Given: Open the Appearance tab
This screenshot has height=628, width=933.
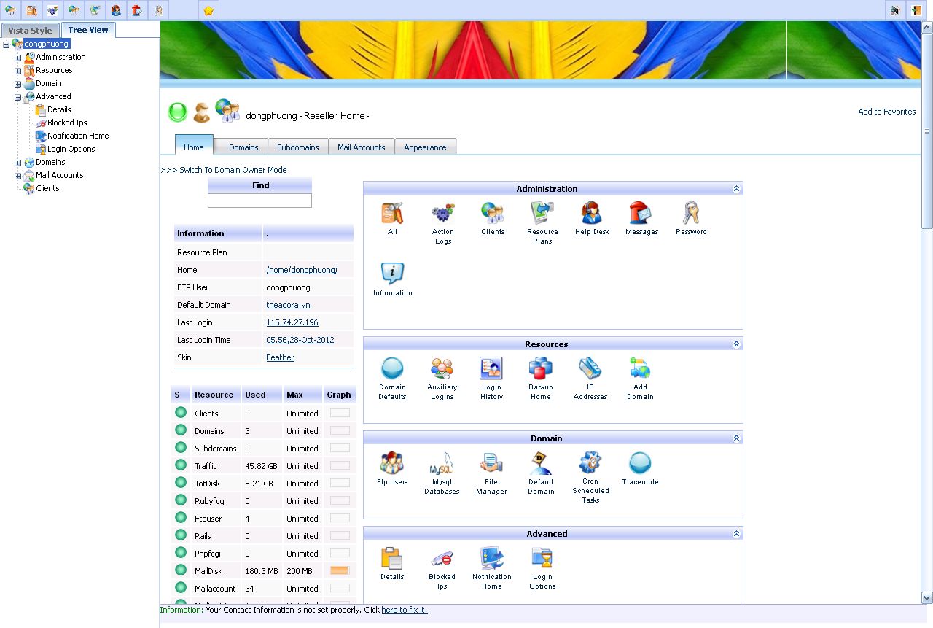Looking at the screenshot, I should point(425,147).
